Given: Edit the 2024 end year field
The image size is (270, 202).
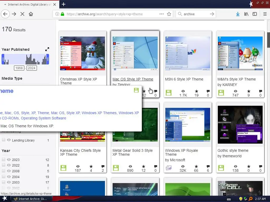Looking at the screenshot, I should (32, 68).
